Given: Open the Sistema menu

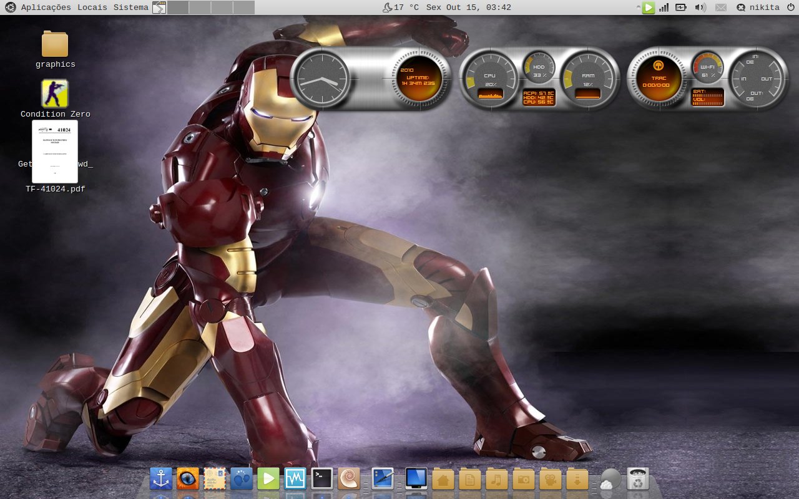Looking at the screenshot, I should pyautogui.click(x=131, y=7).
